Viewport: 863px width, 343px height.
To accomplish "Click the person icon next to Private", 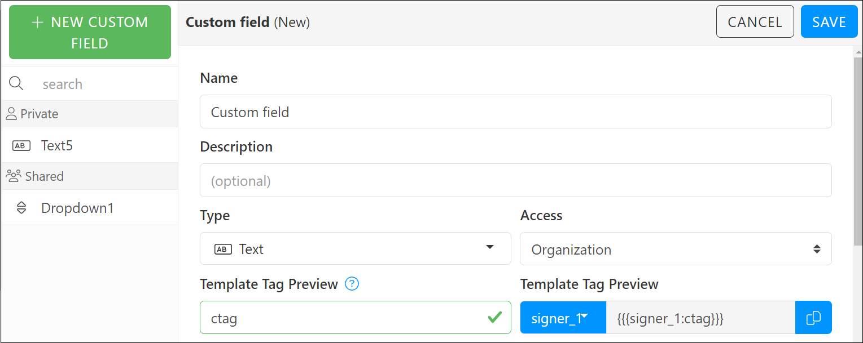I will point(11,114).
